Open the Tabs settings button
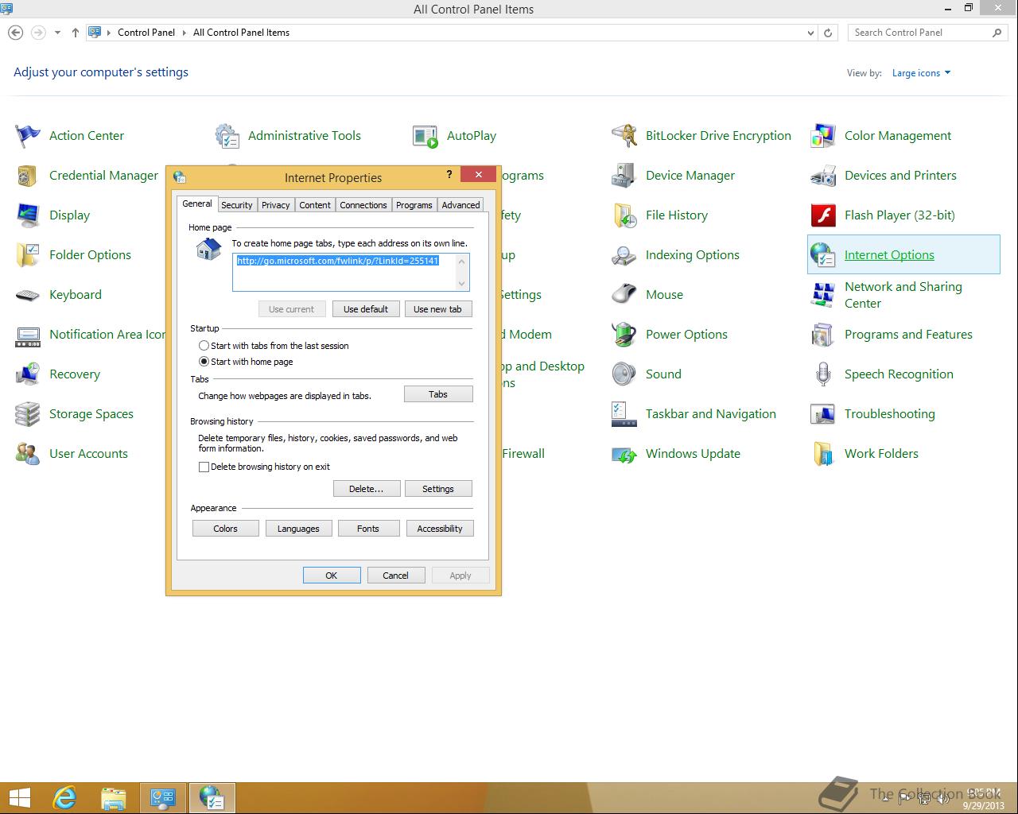 click(x=438, y=394)
